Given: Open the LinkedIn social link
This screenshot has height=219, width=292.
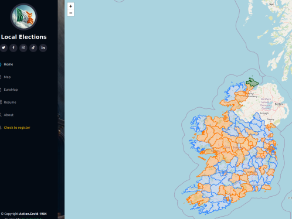Looking at the screenshot, I should tap(43, 47).
